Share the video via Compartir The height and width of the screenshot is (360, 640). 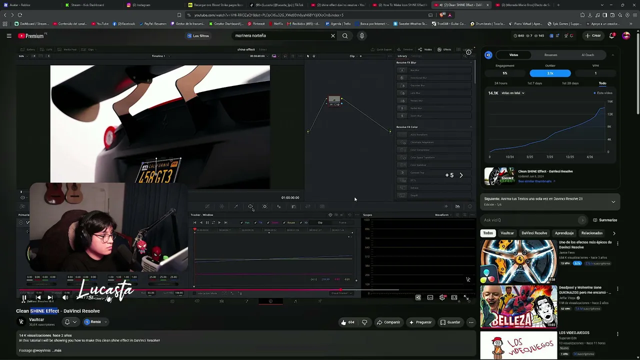pyautogui.click(x=388, y=322)
